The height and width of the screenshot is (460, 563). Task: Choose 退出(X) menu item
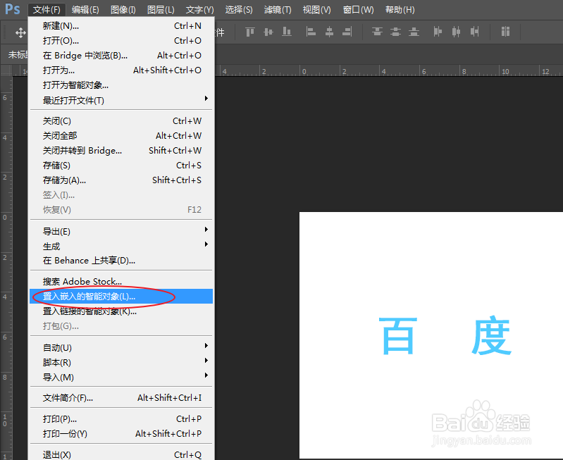point(121,454)
